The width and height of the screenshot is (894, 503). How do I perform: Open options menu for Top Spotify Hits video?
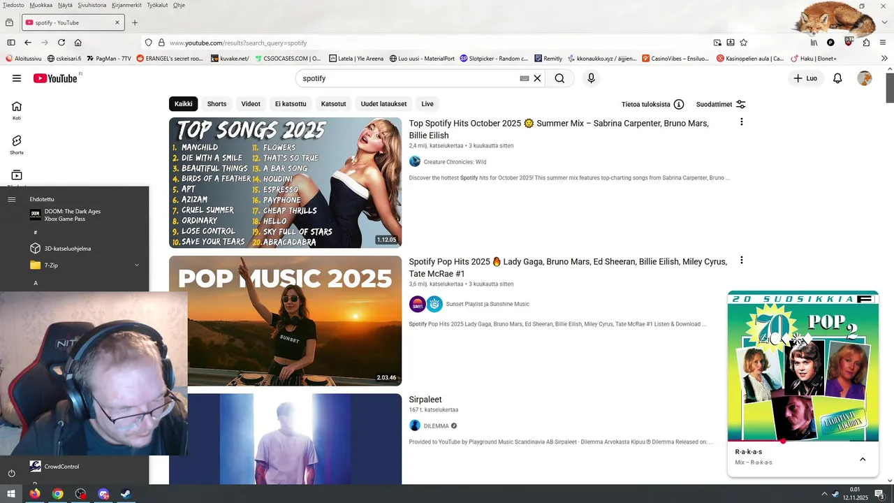pyautogui.click(x=741, y=122)
